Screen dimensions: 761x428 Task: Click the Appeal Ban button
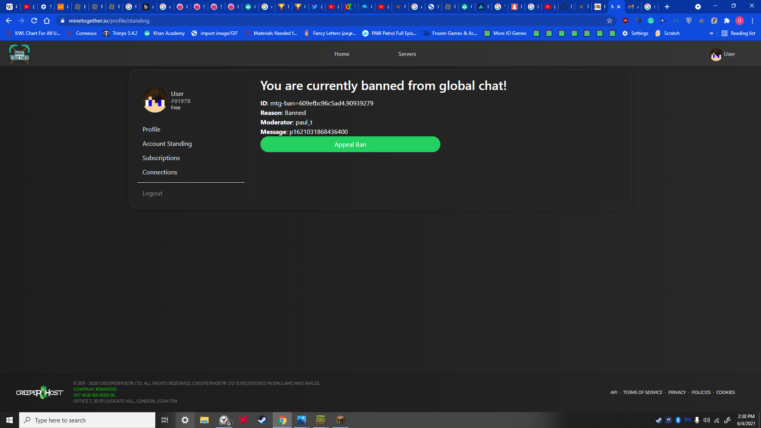click(350, 144)
